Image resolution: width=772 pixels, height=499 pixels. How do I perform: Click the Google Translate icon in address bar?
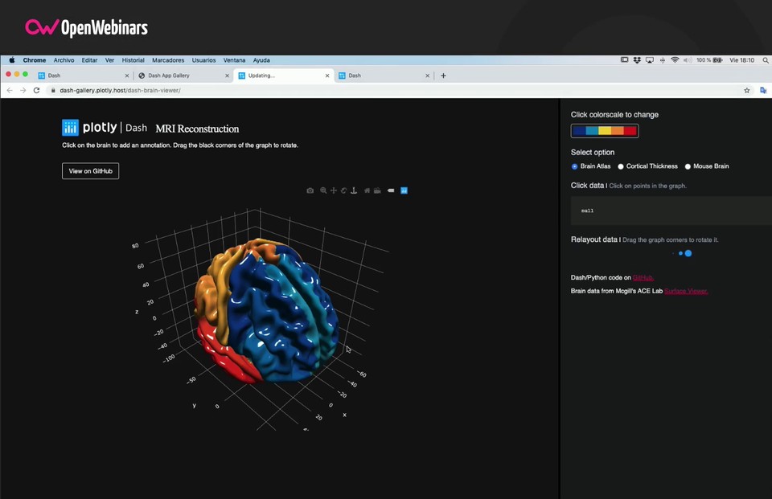[x=763, y=91]
